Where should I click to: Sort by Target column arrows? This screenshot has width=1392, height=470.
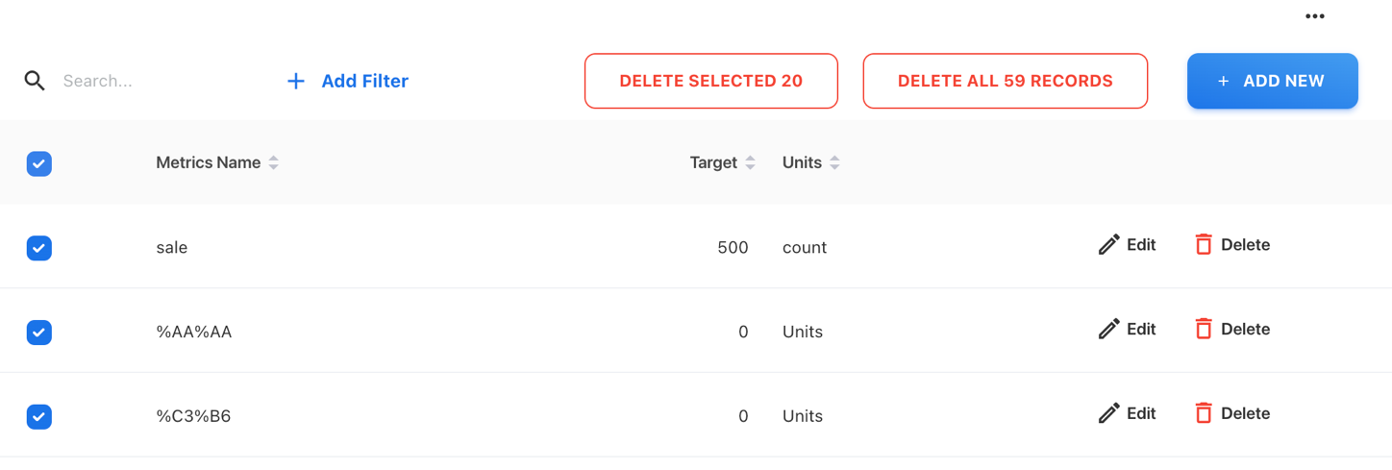751,163
